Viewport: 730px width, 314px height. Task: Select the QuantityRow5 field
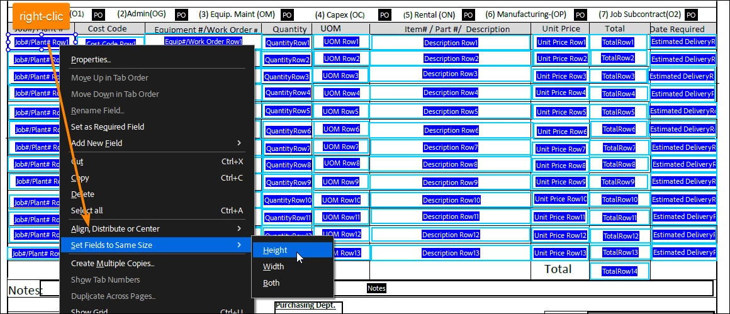coord(287,111)
